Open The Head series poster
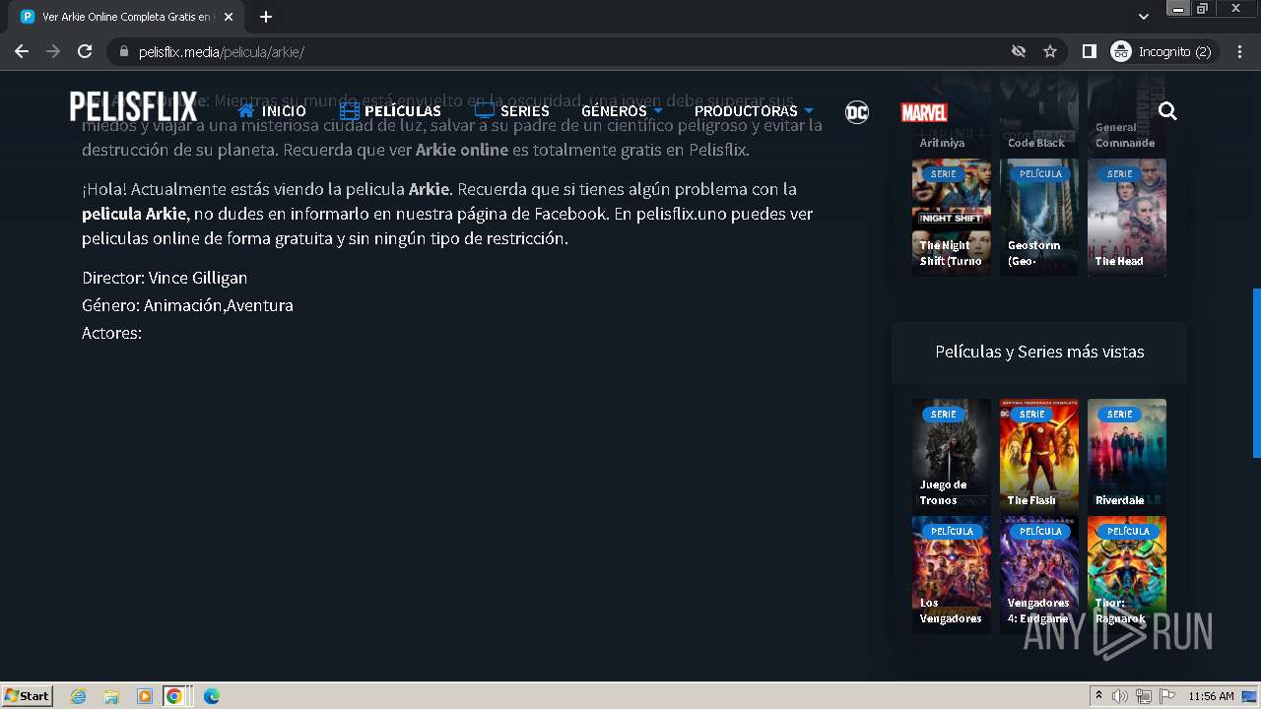This screenshot has height=709, width=1261. tap(1127, 217)
